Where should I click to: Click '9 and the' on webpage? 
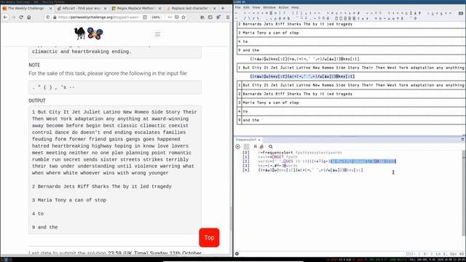click(x=45, y=227)
